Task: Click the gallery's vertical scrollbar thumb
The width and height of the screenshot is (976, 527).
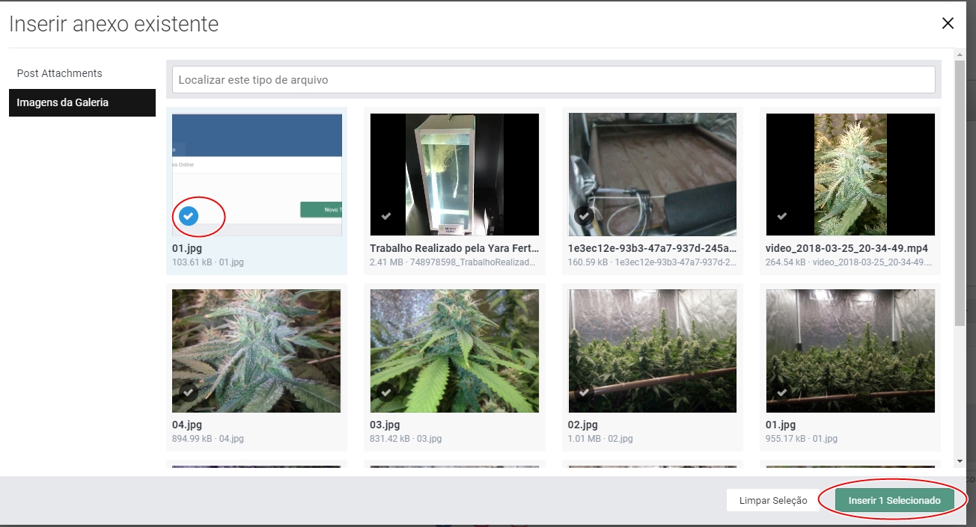Action: coord(960,193)
